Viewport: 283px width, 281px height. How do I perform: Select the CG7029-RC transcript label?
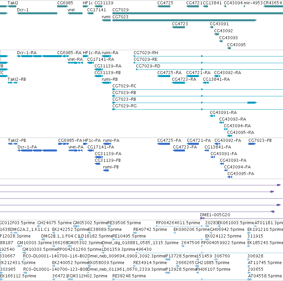point(124,86)
